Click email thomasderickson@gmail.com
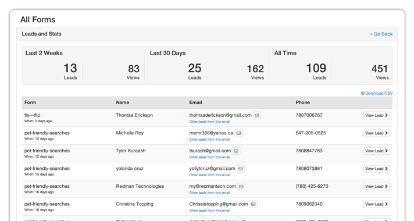 (x=220, y=115)
